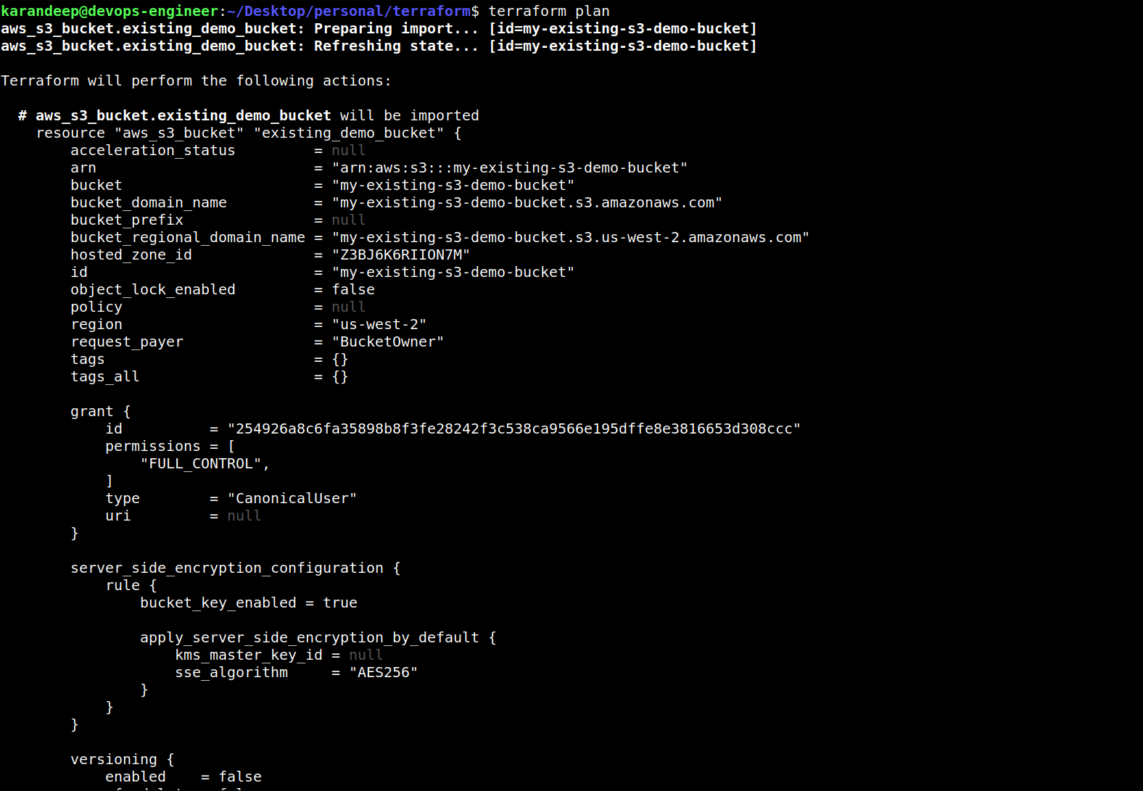Click the type "CanonicalUser" value
The image size is (1143, 791).
pyautogui.click(x=292, y=498)
